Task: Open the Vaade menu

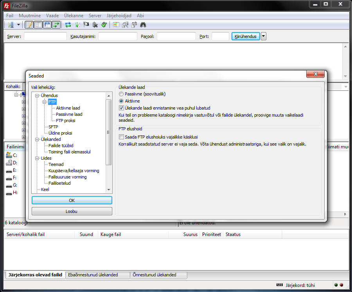Action: (x=52, y=16)
